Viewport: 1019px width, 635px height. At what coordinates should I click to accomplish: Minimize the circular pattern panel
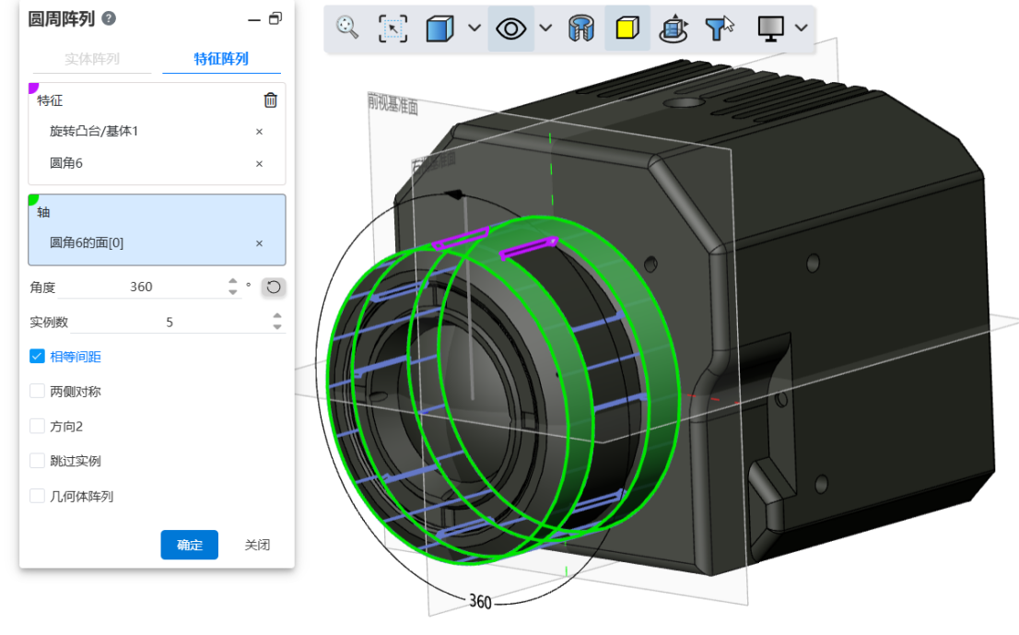[254, 20]
